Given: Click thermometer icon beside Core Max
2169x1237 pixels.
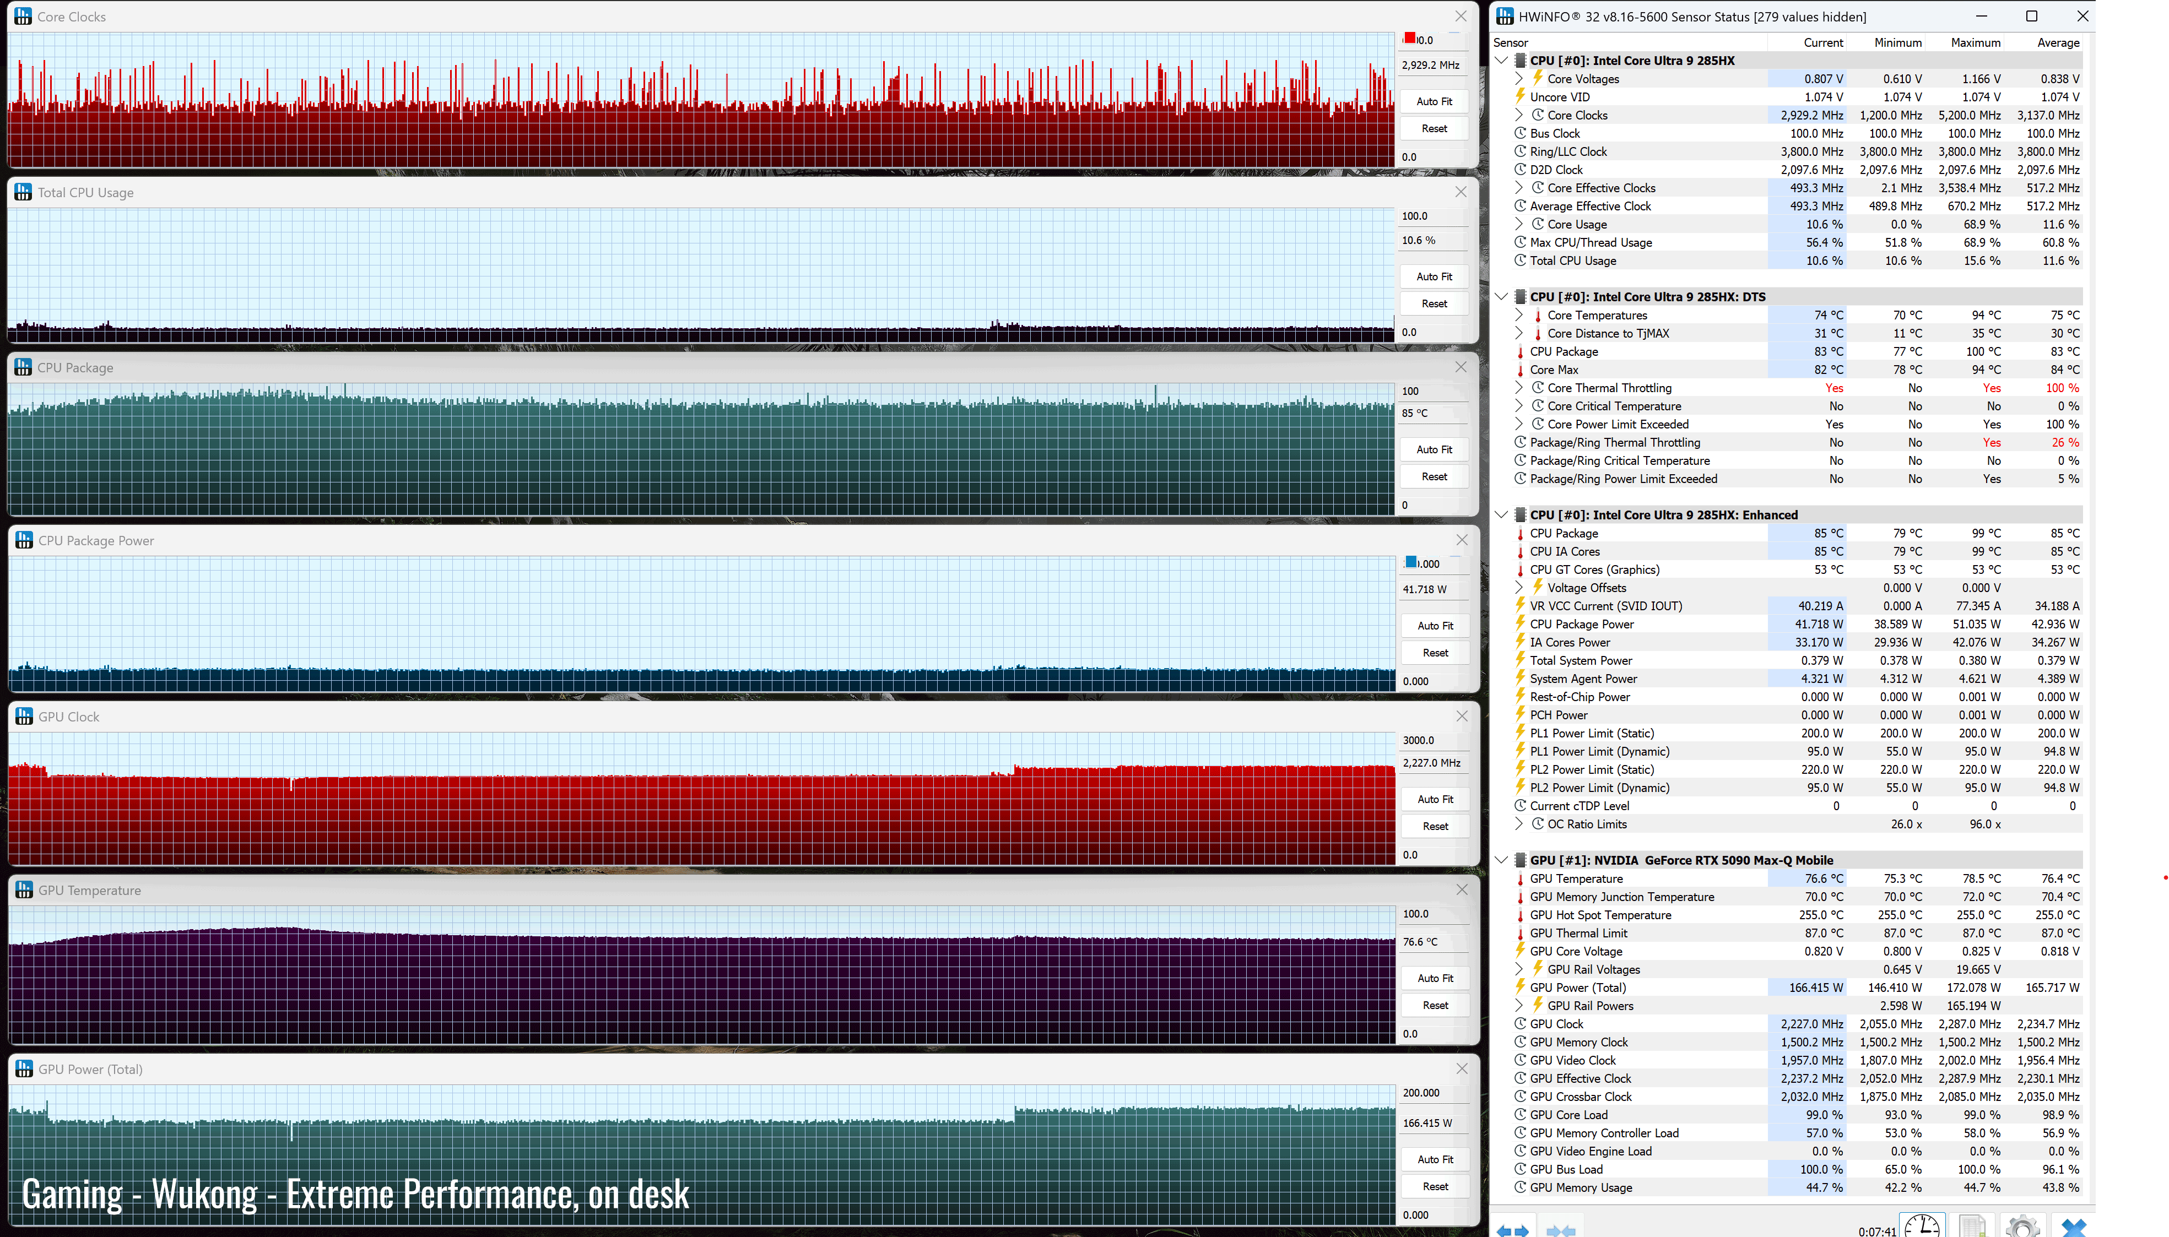Looking at the screenshot, I should click(x=1520, y=370).
